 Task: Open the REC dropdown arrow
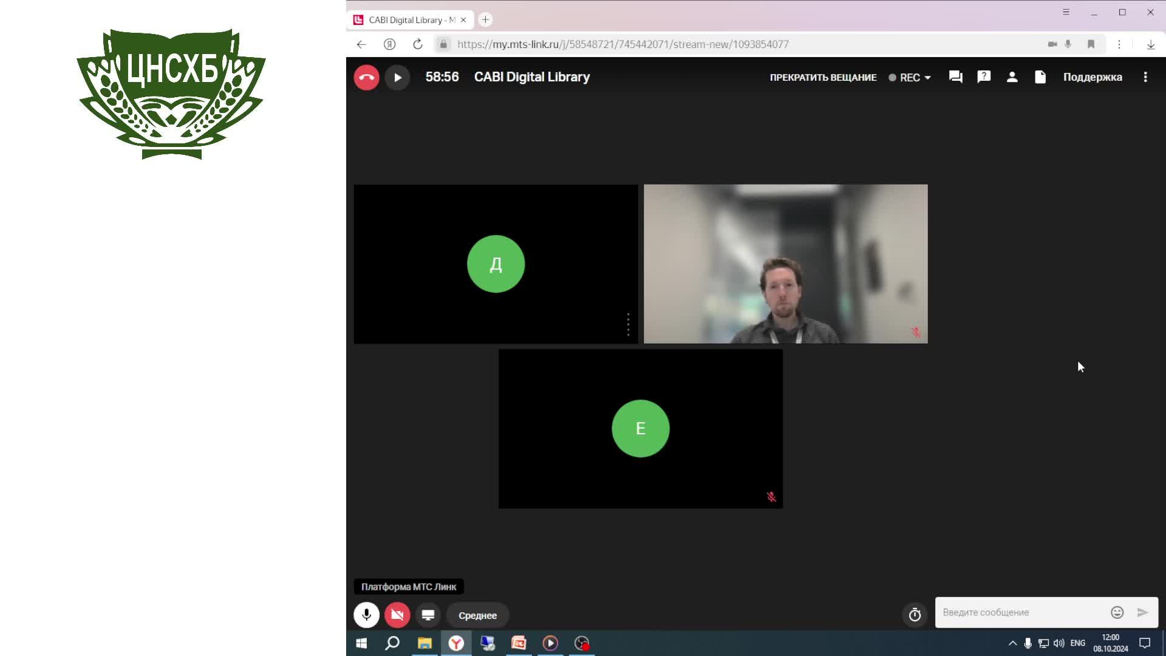[x=927, y=77]
